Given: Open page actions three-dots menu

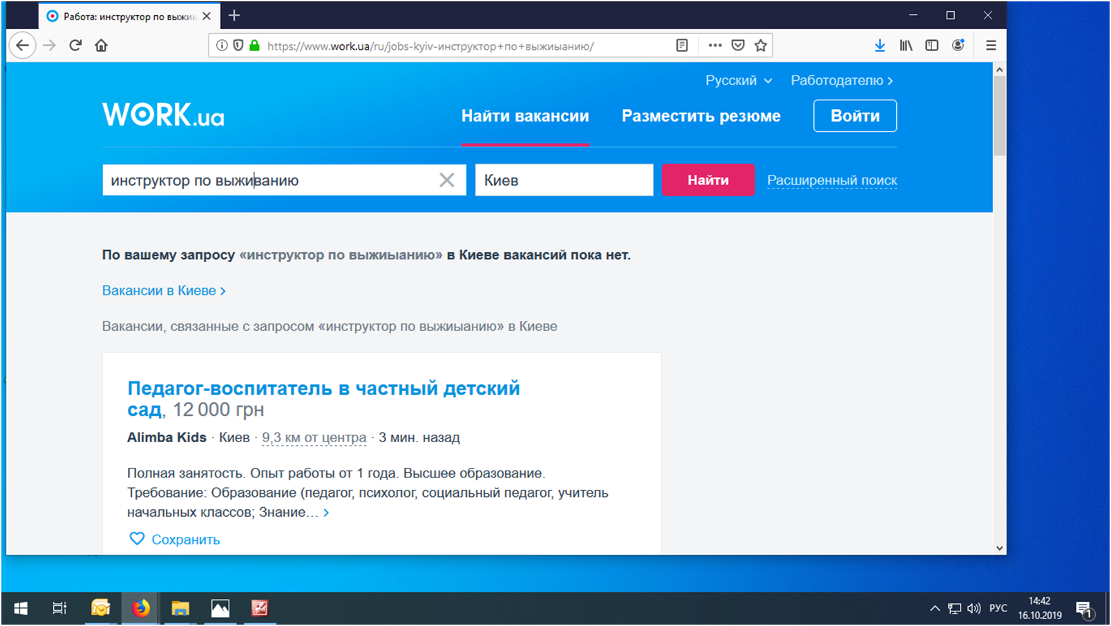Looking at the screenshot, I should tap(715, 46).
